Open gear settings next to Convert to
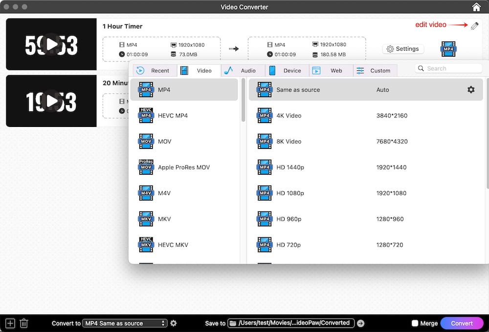The width and height of the screenshot is (489, 332). (x=174, y=323)
